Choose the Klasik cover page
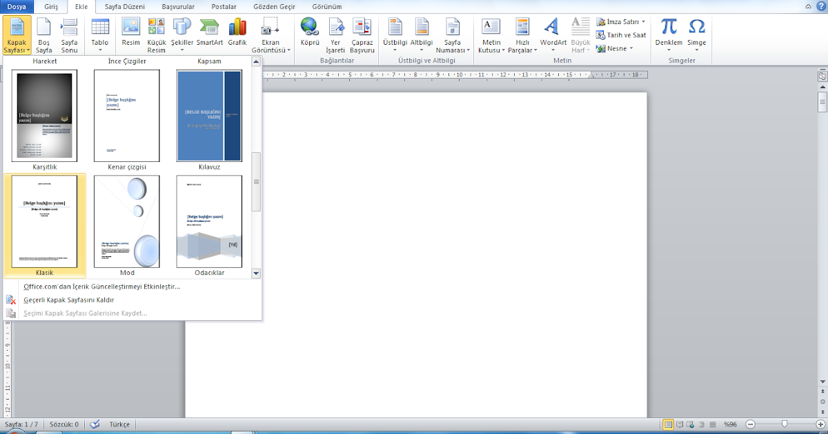Screen dimensions: 828x434 pyautogui.click(x=45, y=225)
